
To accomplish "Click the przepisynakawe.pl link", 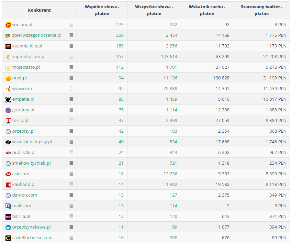I will click(x=32, y=227).
